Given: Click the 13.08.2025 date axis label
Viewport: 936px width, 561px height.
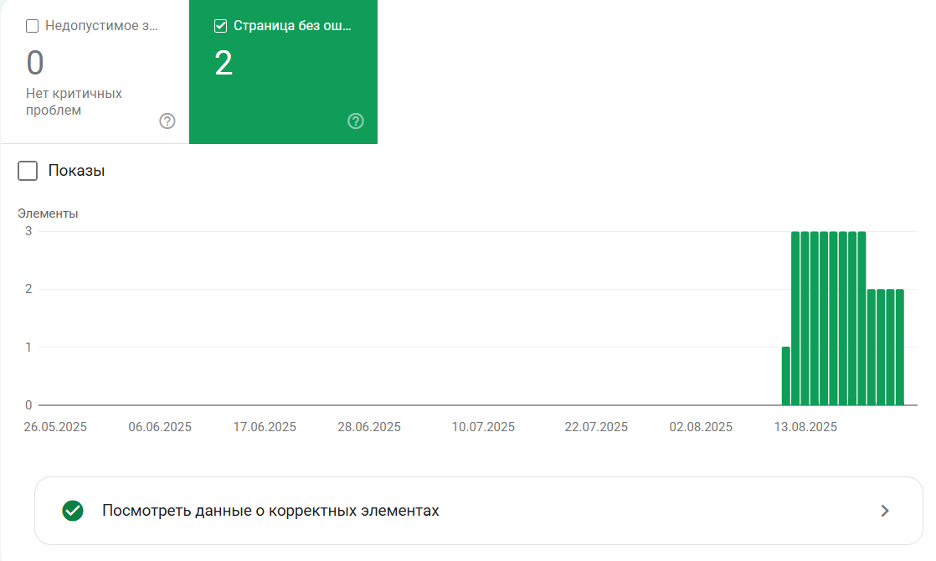Looking at the screenshot, I should [x=805, y=427].
